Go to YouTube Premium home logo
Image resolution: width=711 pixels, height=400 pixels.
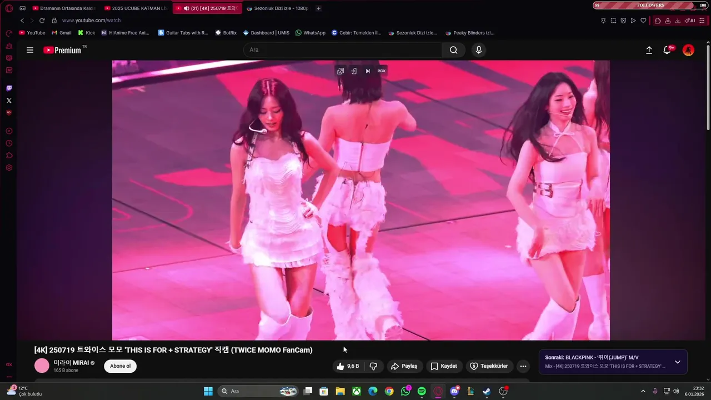tap(62, 50)
